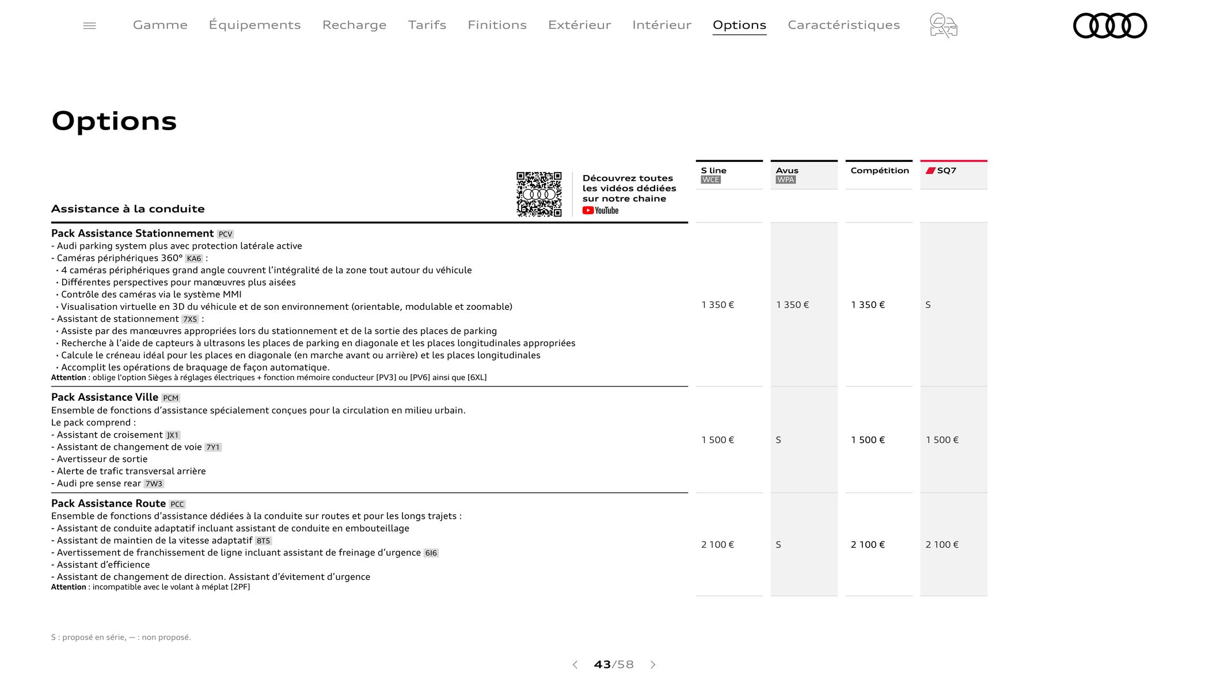Open the Caractéristiques section

tap(843, 25)
